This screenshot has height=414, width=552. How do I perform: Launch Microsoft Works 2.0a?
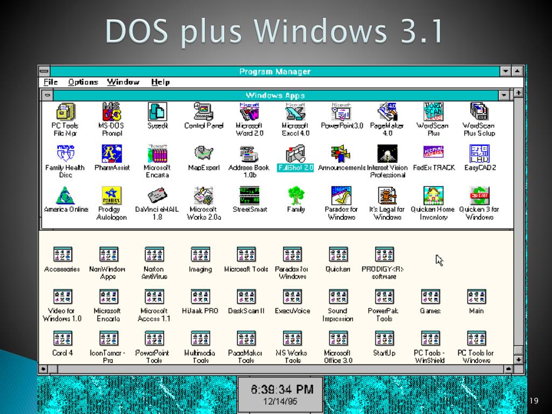coord(203,195)
